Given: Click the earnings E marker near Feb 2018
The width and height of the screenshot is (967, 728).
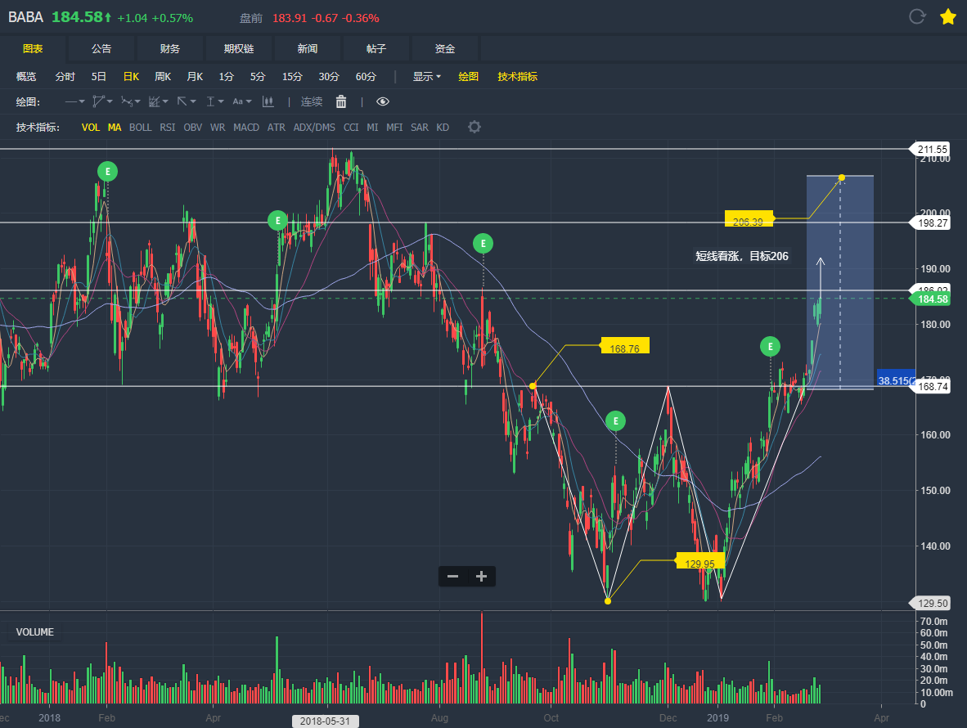Looking at the screenshot, I should click(x=107, y=172).
